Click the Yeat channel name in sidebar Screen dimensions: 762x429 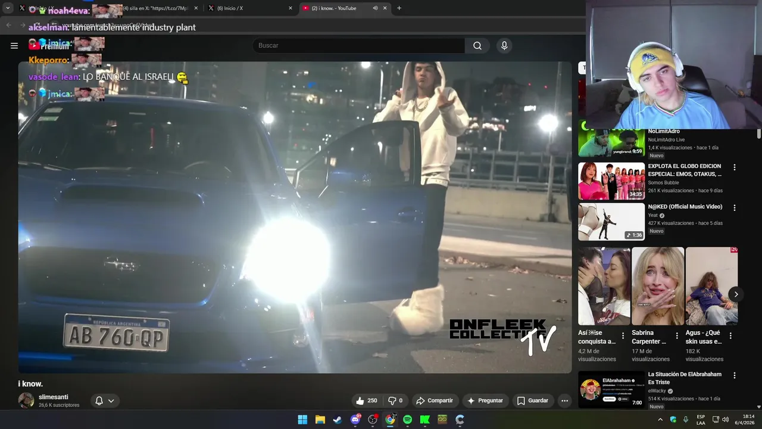pyautogui.click(x=653, y=215)
